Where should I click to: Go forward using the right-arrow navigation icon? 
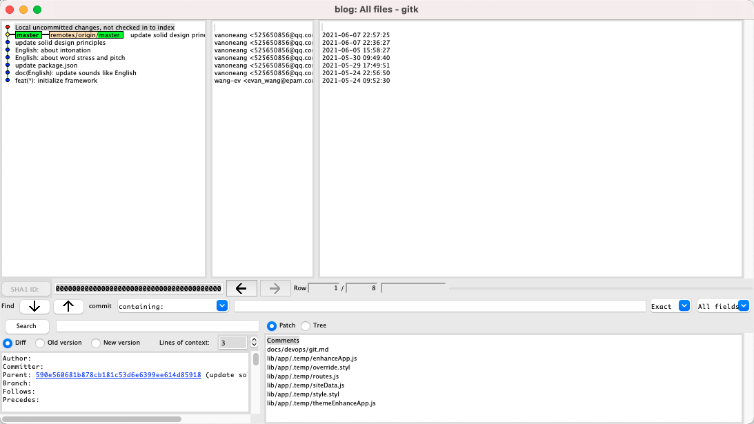pyautogui.click(x=275, y=287)
